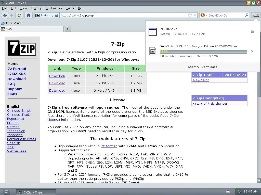261x195 pixels.
Task: Download the 64-bit ARM64 exe
Action: click(x=57, y=91)
